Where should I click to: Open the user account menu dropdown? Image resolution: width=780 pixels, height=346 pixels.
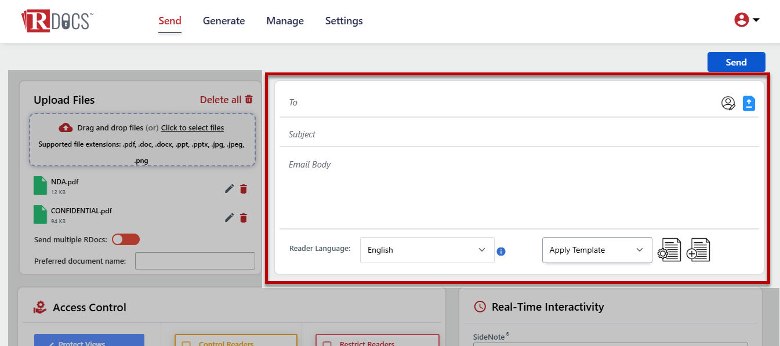pyautogui.click(x=747, y=20)
